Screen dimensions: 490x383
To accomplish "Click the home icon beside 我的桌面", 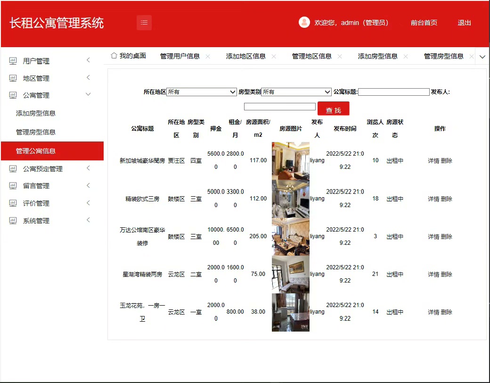I will click(x=114, y=55).
